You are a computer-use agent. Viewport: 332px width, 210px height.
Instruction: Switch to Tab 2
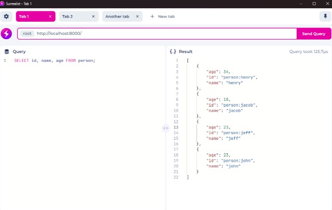(x=72, y=17)
